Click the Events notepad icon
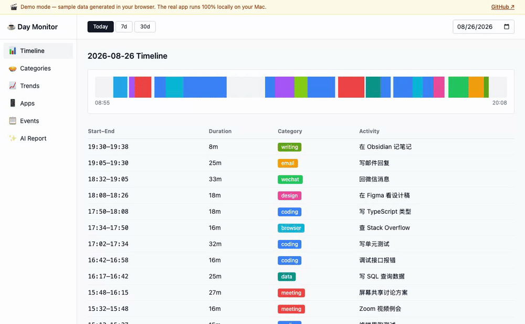The image size is (525, 324). [x=13, y=121]
